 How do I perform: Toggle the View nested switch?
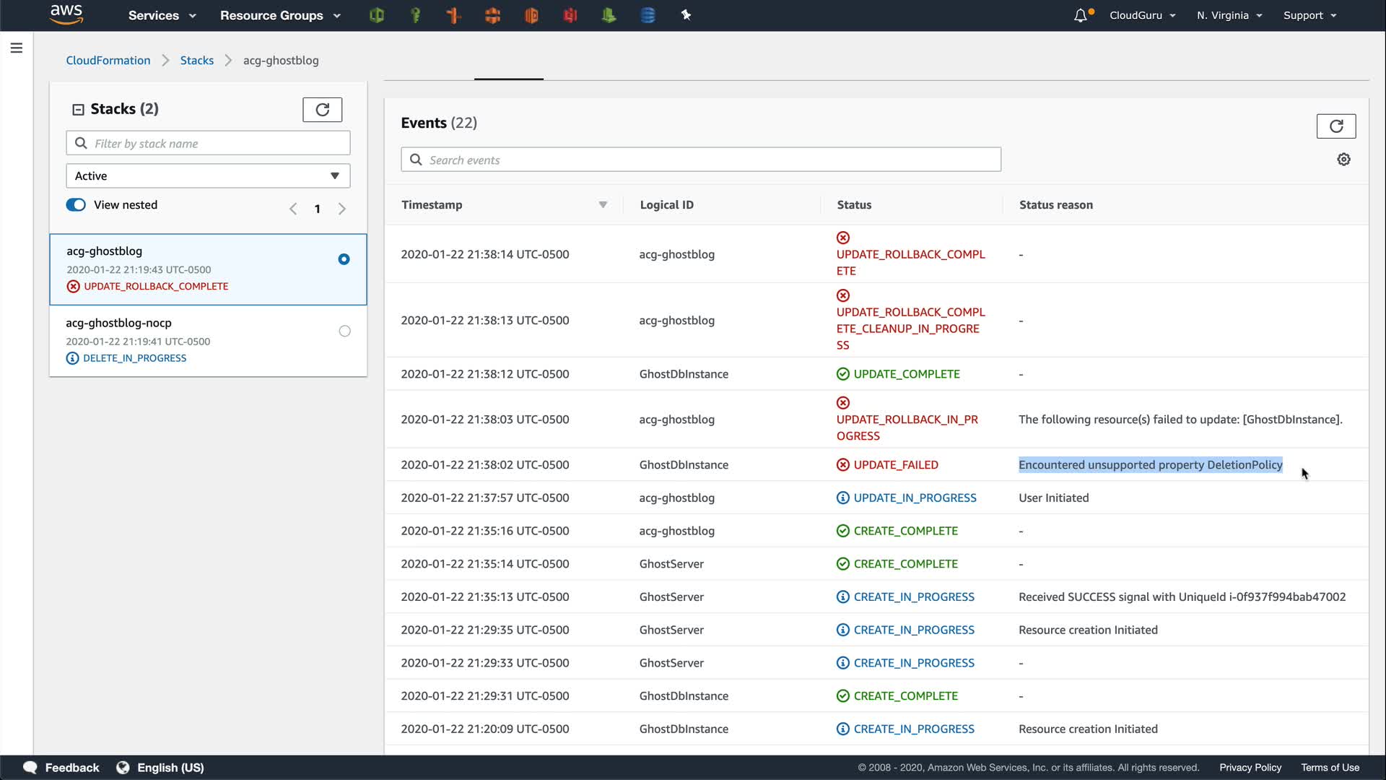tap(76, 205)
